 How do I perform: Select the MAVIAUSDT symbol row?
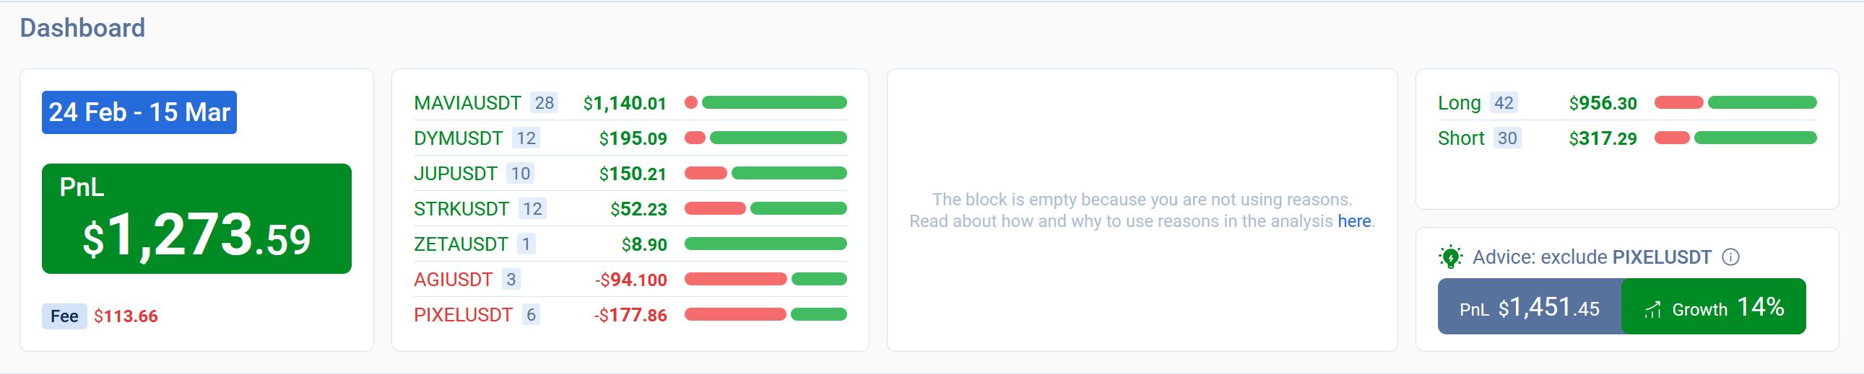(630, 103)
